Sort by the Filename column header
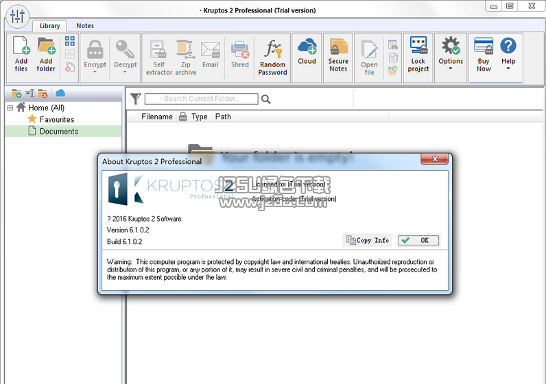Image resolution: width=546 pixels, height=384 pixels. [157, 117]
